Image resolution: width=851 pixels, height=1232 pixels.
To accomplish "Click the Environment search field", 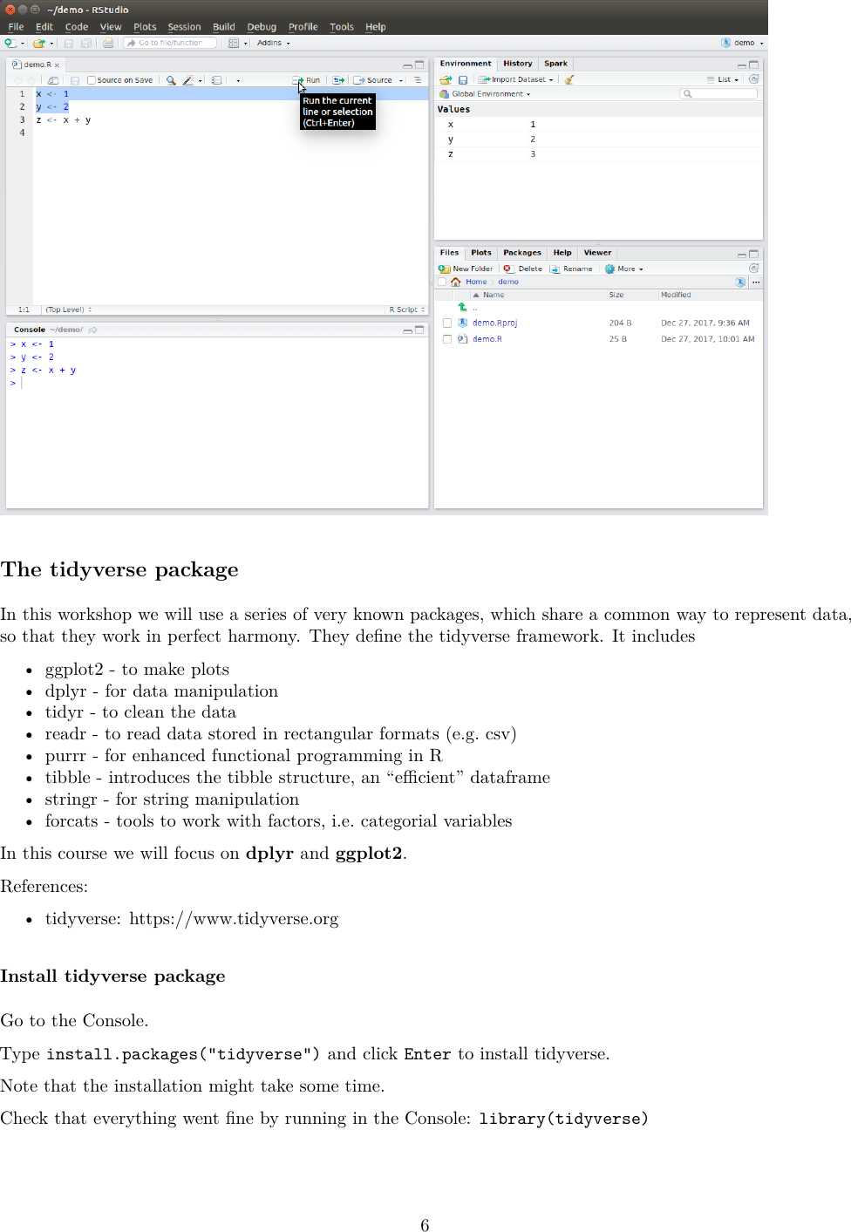I will 719,94.
